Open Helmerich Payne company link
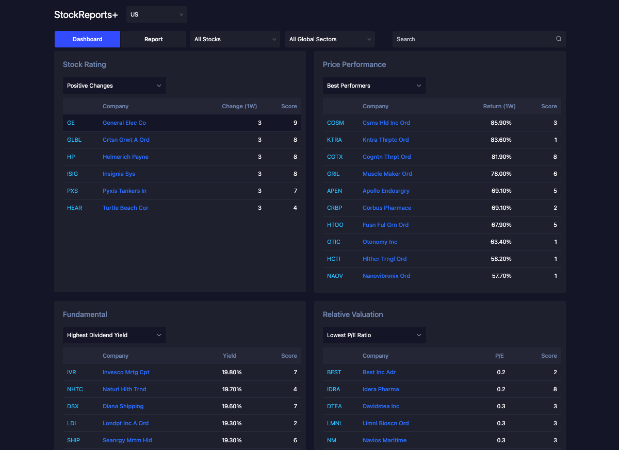Screen dimensions: 619x450 pyautogui.click(x=125, y=157)
